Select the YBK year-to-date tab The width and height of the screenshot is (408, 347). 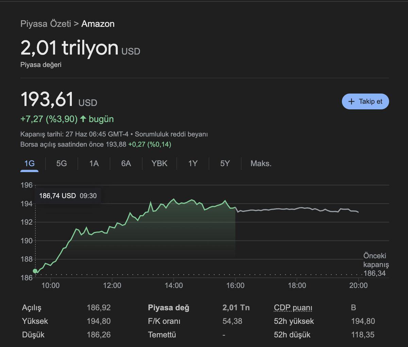pyautogui.click(x=159, y=163)
